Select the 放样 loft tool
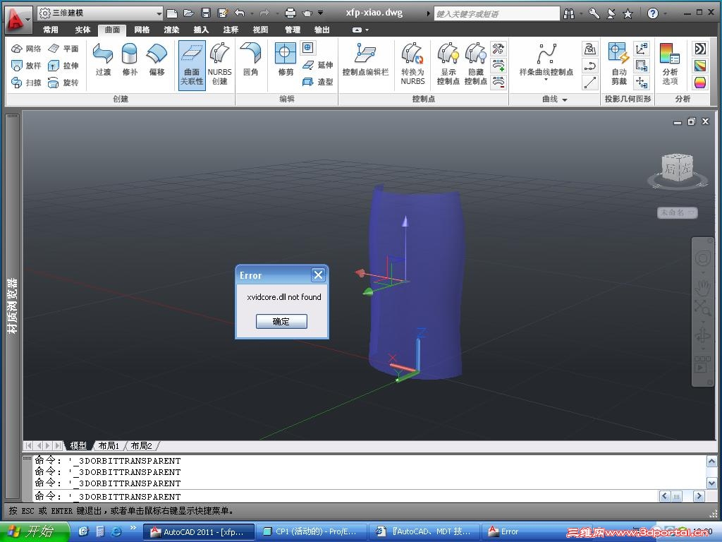The height and width of the screenshot is (542, 722). coord(26,66)
